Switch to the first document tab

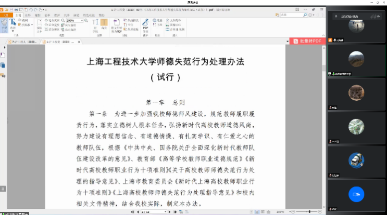(23, 41)
